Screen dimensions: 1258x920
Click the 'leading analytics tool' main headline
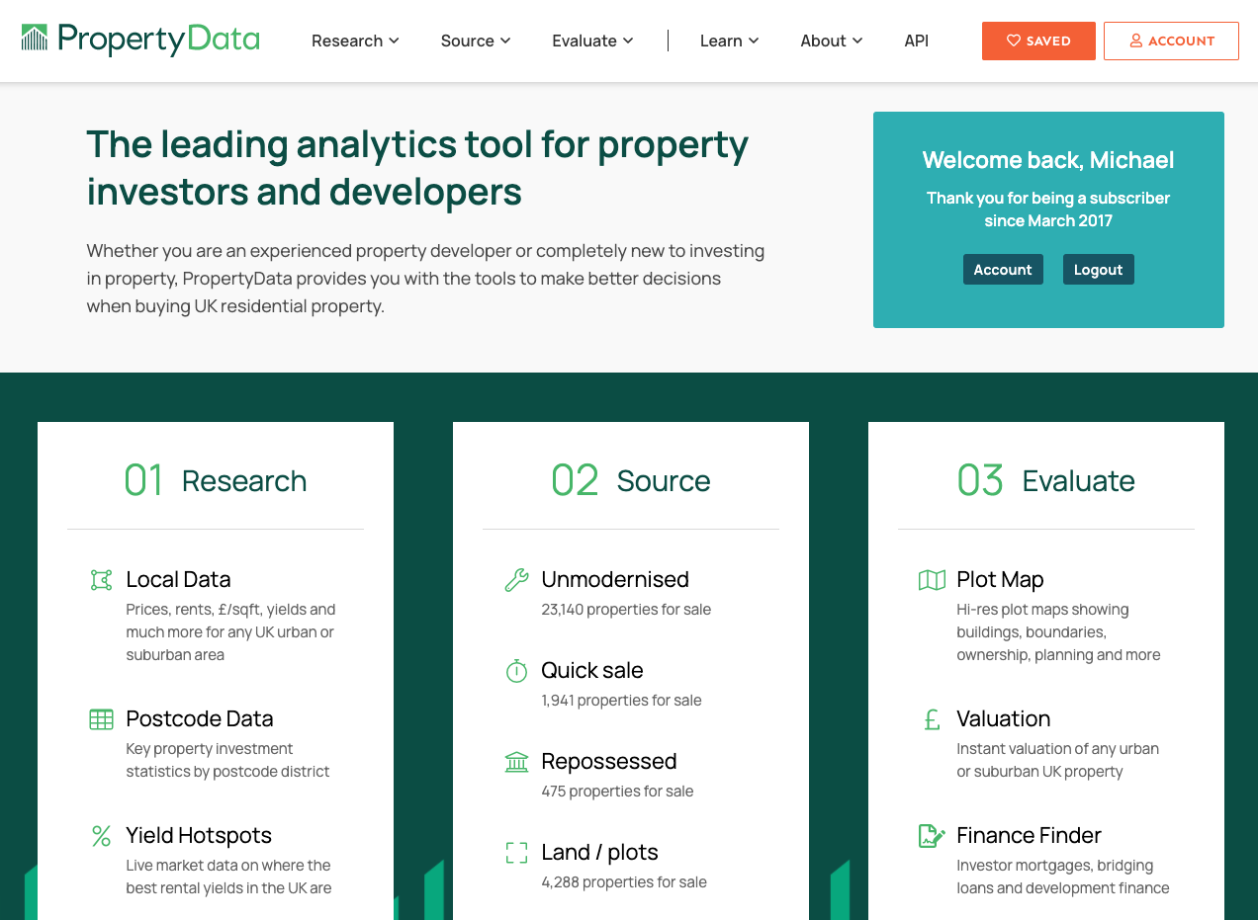417,168
